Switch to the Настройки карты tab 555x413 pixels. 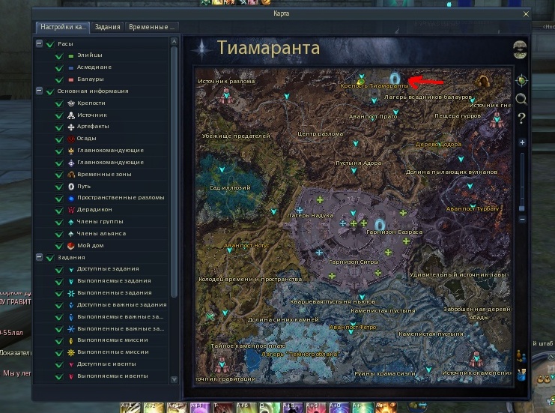pyautogui.click(x=63, y=27)
